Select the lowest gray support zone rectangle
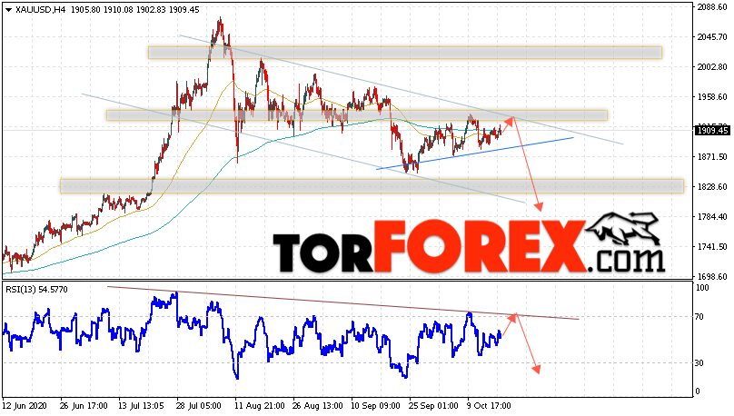Image resolution: width=734 pixels, height=416 pixels. (x=372, y=186)
